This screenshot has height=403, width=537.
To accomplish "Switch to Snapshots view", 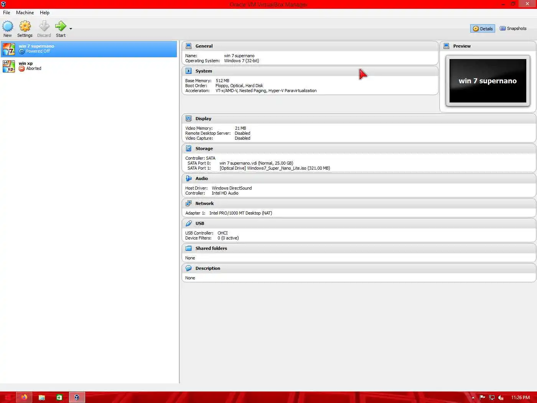I will 513,29.
